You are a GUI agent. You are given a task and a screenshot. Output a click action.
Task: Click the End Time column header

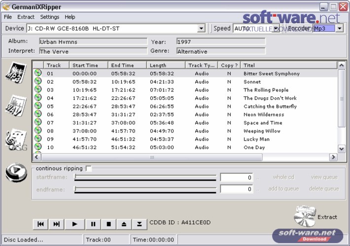point(127,65)
